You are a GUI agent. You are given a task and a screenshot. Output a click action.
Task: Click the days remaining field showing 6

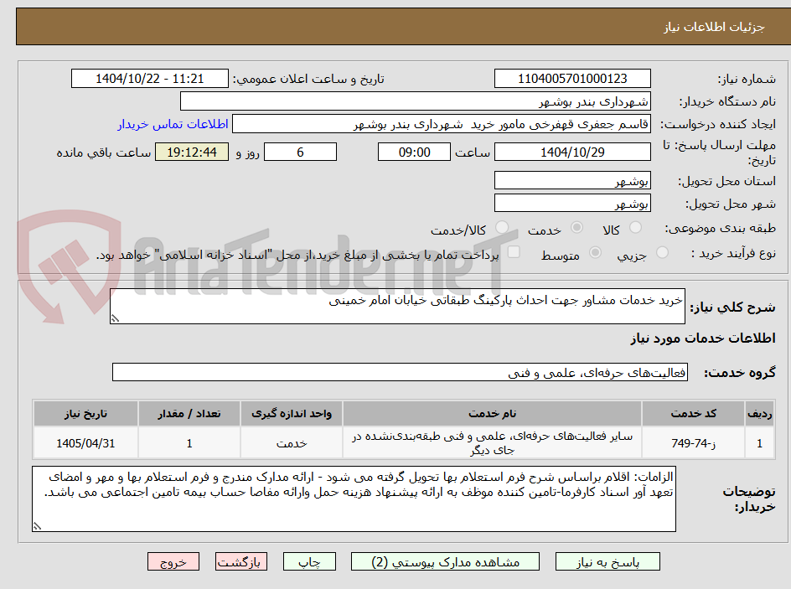[x=300, y=152]
